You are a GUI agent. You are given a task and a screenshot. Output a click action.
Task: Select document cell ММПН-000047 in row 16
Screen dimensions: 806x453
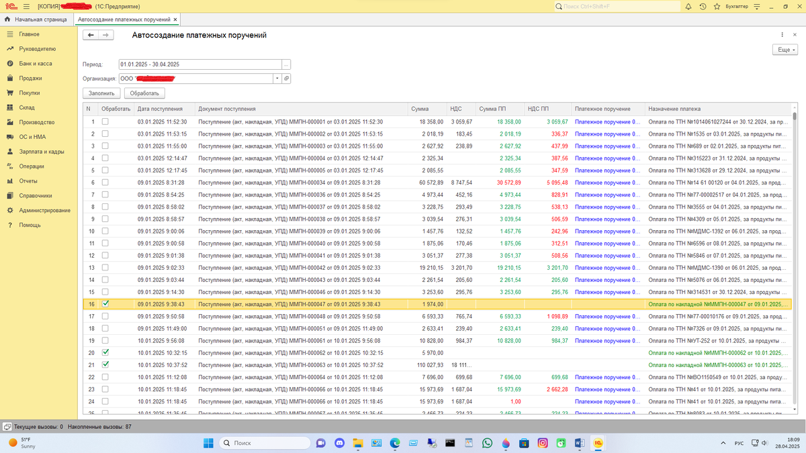[x=301, y=304]
